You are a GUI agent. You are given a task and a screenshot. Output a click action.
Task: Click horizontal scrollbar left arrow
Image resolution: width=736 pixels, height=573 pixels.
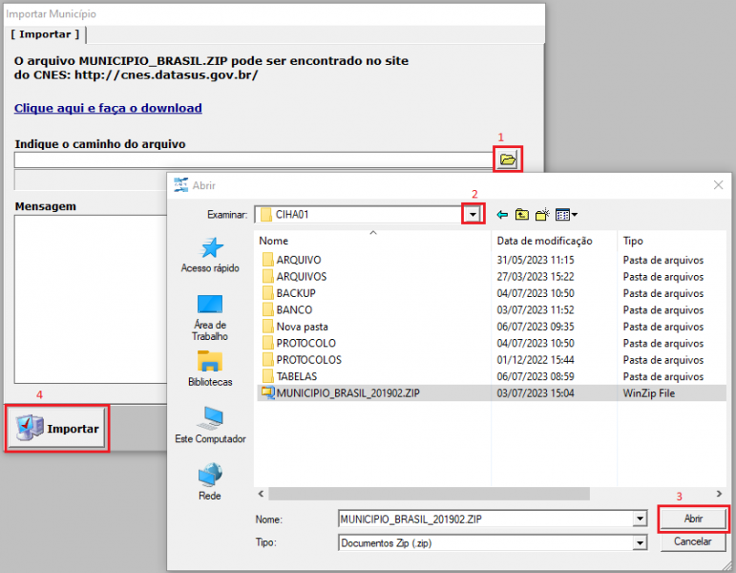[261, 494]
